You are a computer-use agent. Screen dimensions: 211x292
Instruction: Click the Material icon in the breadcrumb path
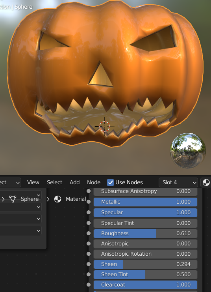57,199
